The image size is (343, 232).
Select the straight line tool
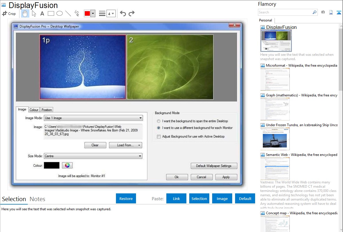[x=68, y=13]
